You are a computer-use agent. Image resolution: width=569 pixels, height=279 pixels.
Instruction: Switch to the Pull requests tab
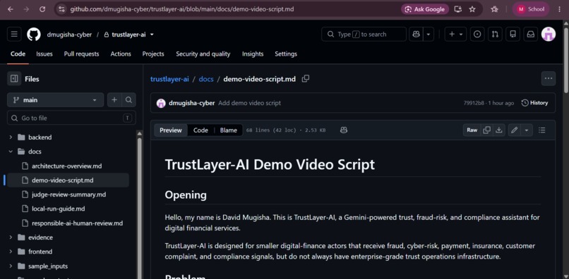[81, 54]
